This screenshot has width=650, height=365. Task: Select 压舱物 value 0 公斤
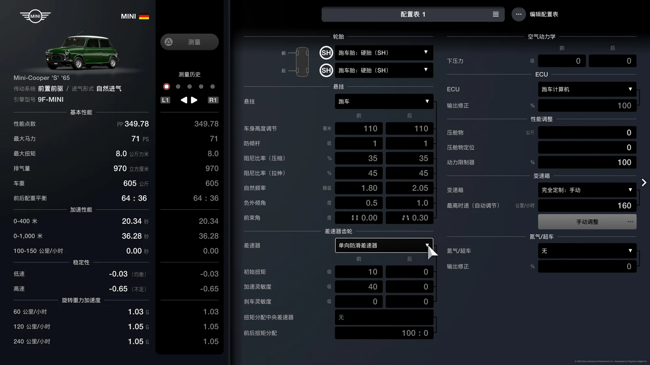587,133
